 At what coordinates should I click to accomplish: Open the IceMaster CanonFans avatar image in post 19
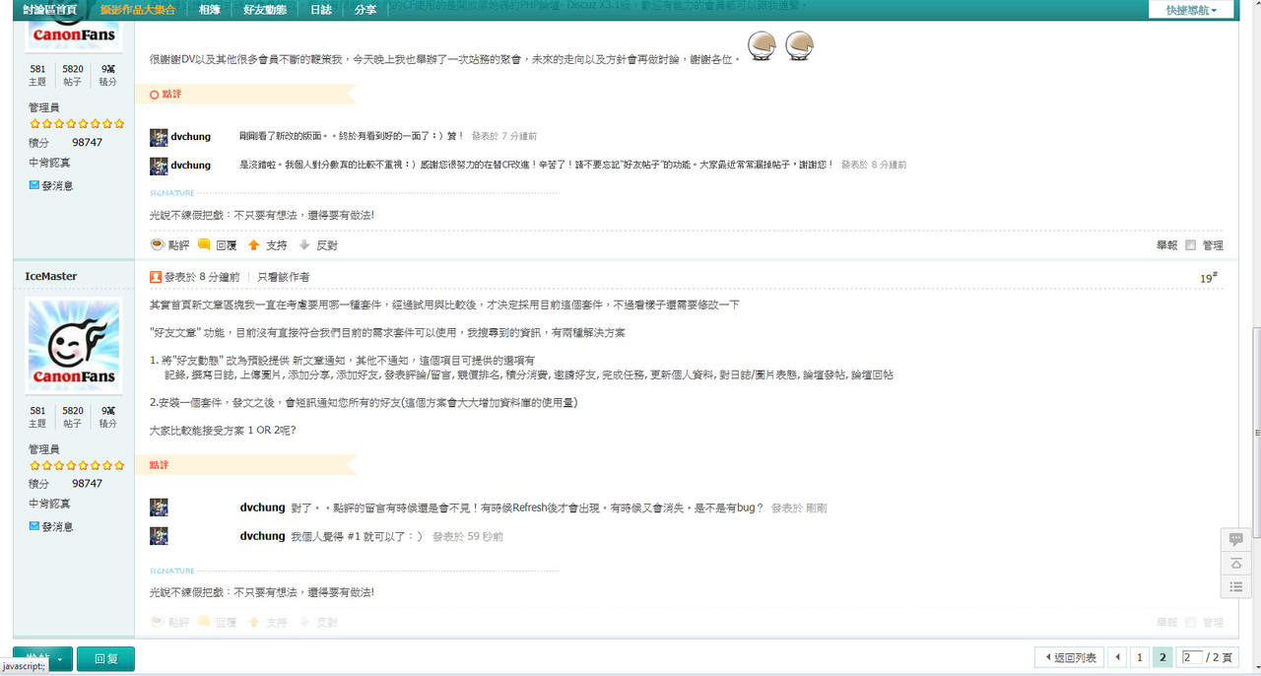click(x=74, y=346)
